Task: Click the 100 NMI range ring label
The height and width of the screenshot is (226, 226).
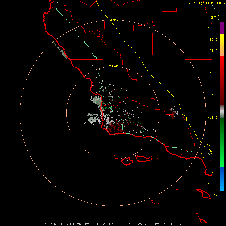Action: pos(113,20)
